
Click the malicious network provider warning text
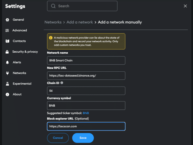[87, 41]
